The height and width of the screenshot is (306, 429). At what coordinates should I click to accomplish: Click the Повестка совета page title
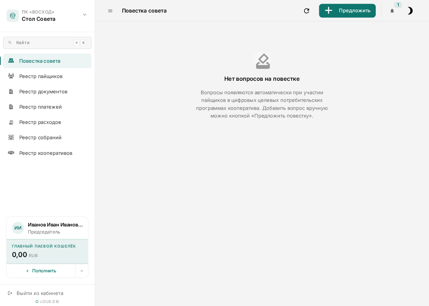144,11
